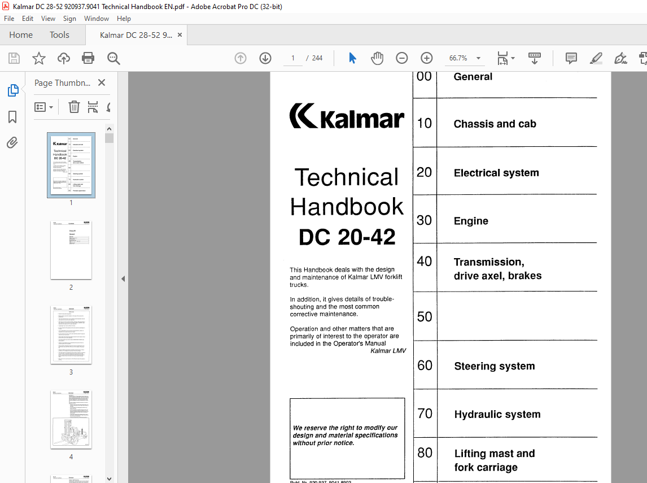Close the Page Thumbnails panel
Image resolution: width=647 pixels, height=483 pixels.
coord(102,82)
